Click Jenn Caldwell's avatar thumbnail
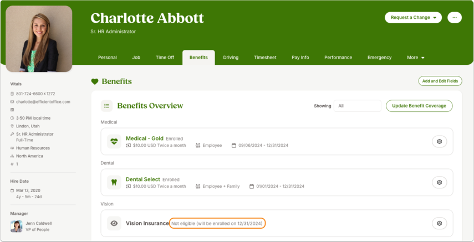Screen dimensions: 474x242 (16, 226)
